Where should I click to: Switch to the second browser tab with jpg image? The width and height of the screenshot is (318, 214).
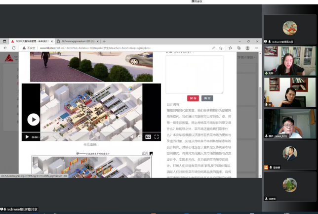pos(79,41)
